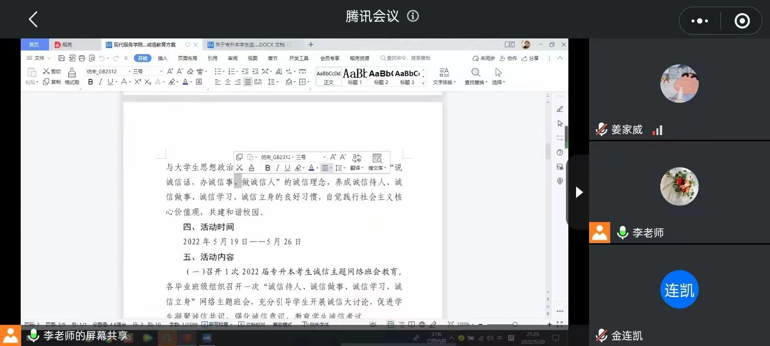Viewport: 770px width, 346px height.
Task: Click the translate (翻译) icon in floating toolbar
Action: point(357,161)
